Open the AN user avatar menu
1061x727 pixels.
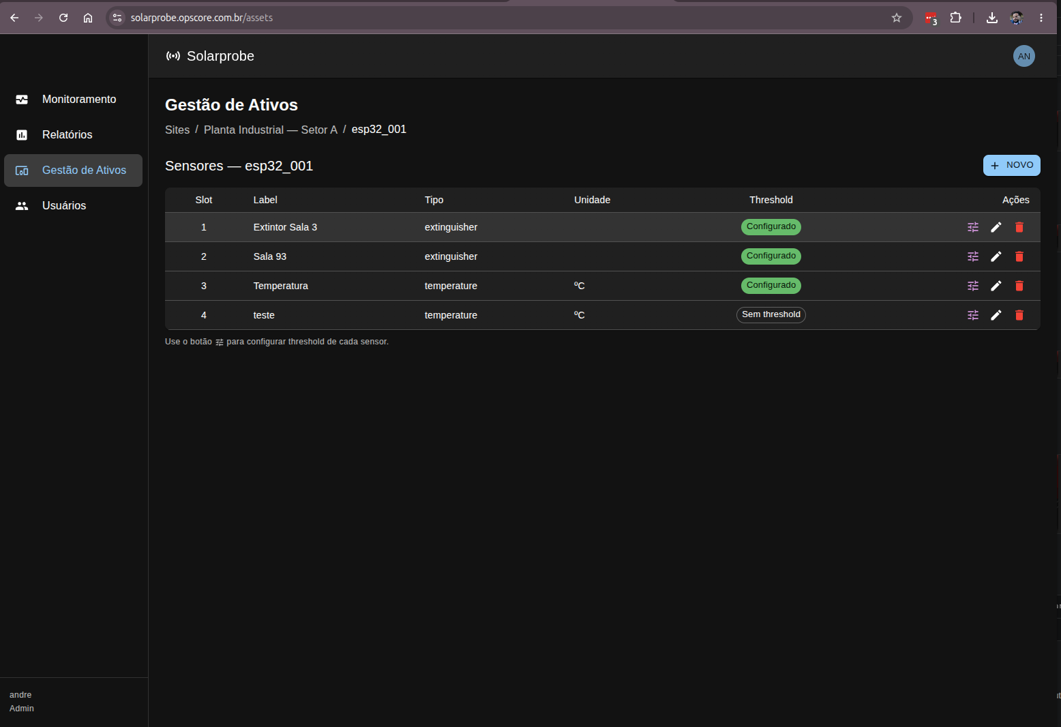point(1023,56)
